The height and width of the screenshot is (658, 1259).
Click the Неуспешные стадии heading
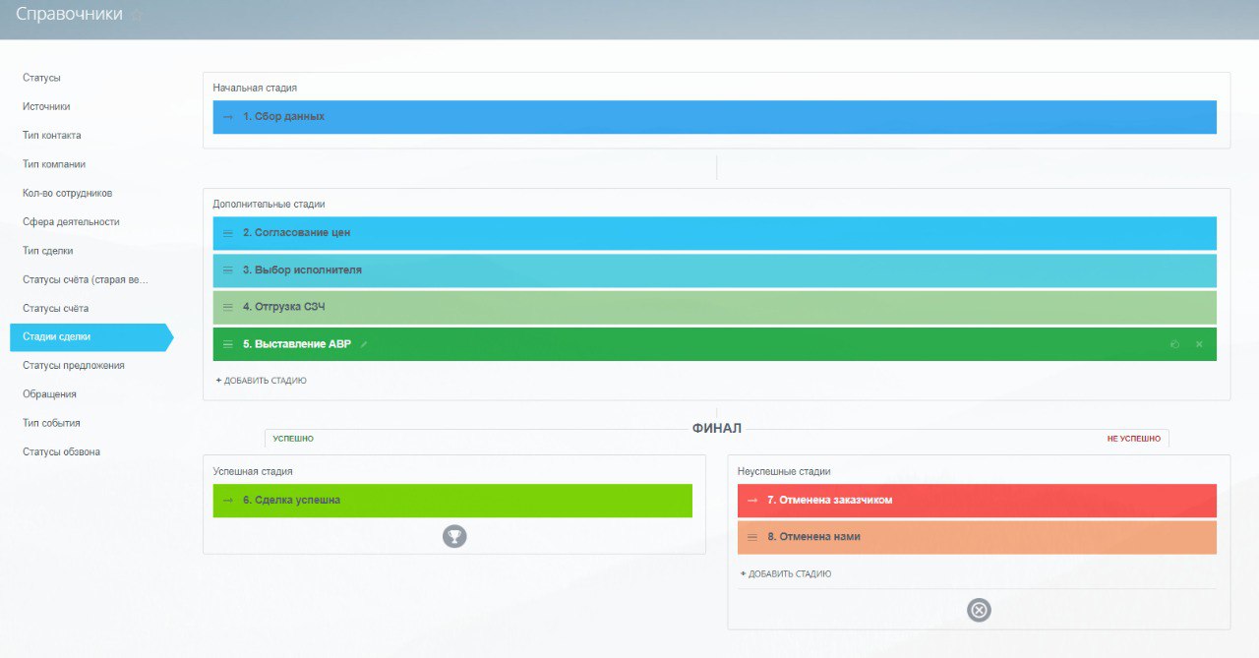click(x=784, y=472)
